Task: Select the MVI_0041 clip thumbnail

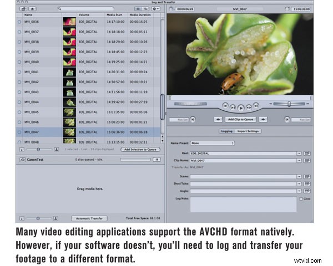Action: pos(69,72)
